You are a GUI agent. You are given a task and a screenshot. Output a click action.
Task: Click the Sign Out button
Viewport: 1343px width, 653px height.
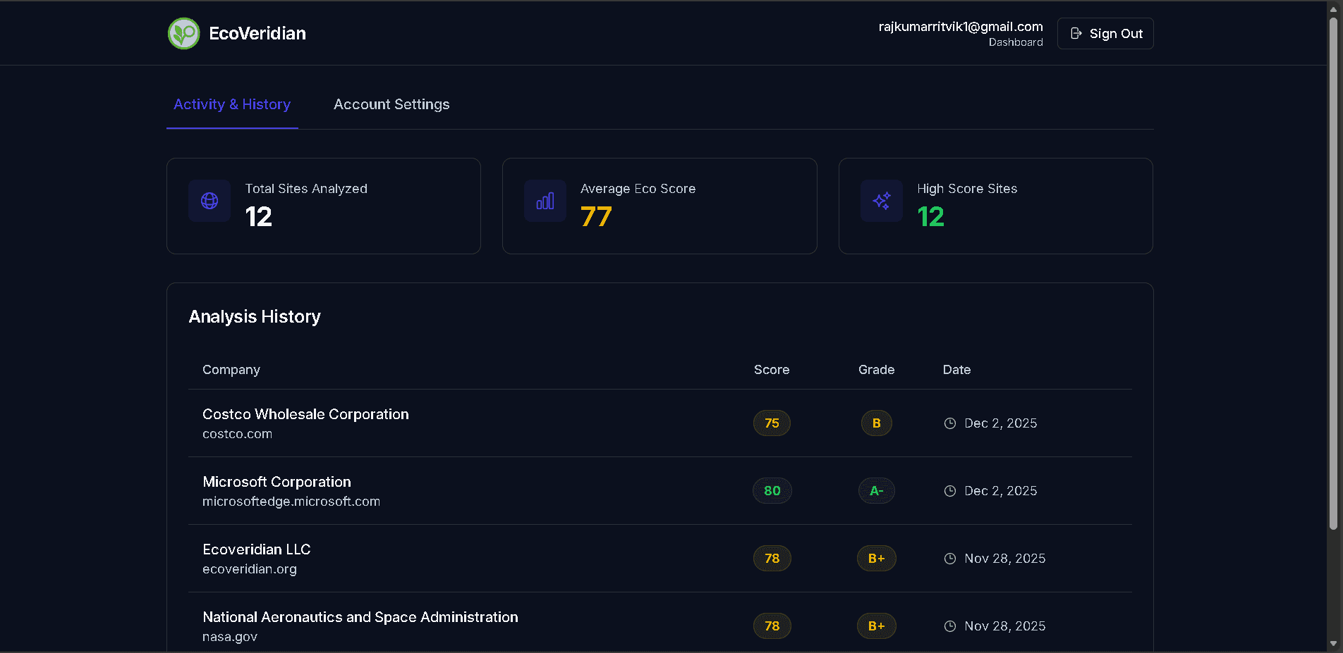[x=1105, y=33]
